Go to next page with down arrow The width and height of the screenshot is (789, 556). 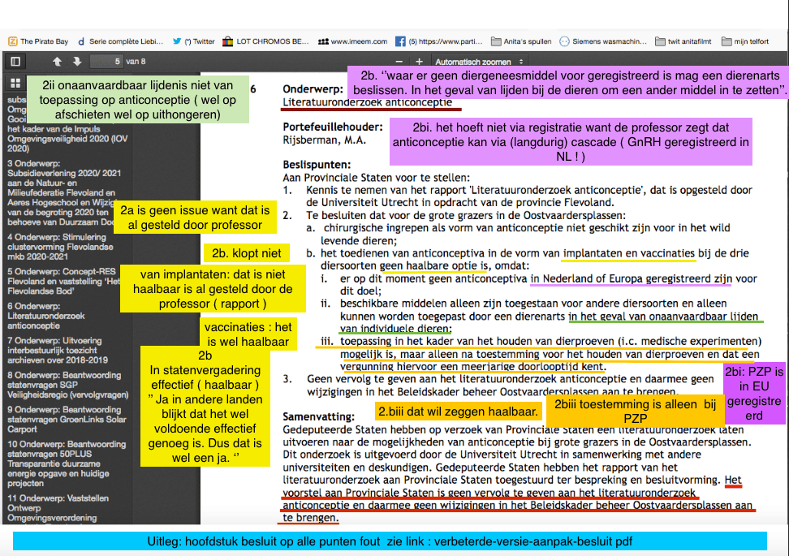77,61
